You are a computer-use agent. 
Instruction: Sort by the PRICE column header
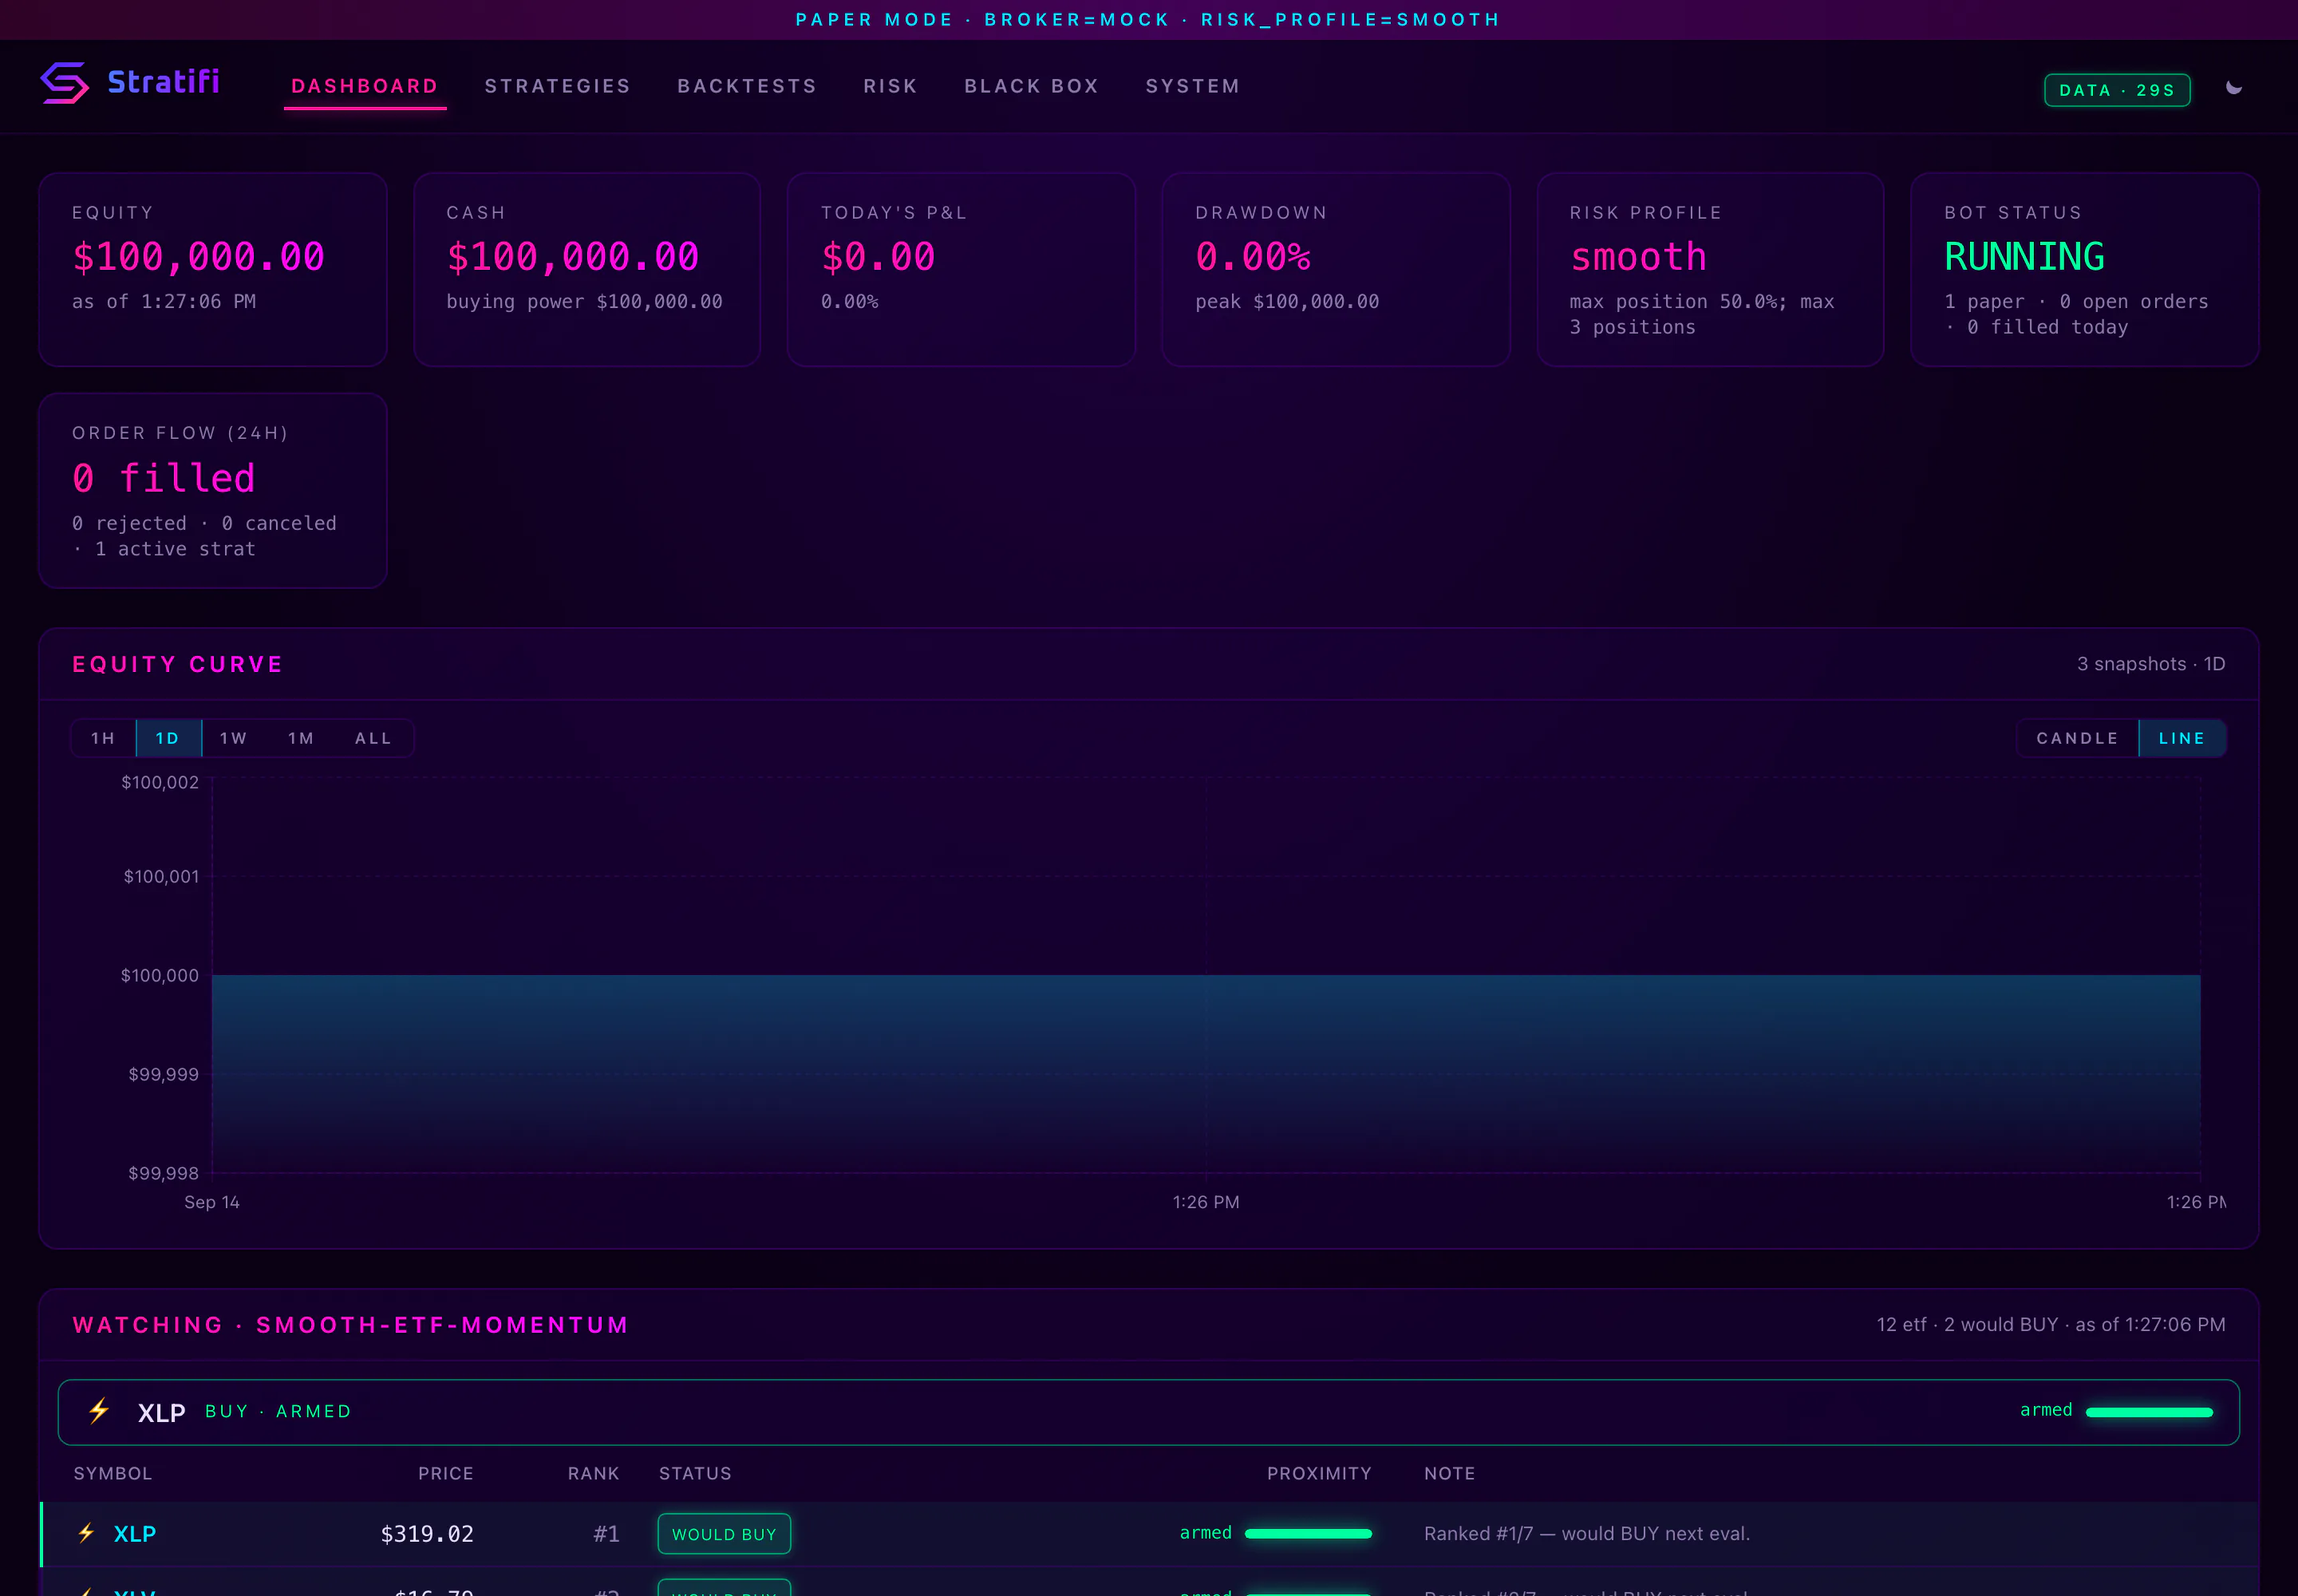click(x=446, y=1473)
